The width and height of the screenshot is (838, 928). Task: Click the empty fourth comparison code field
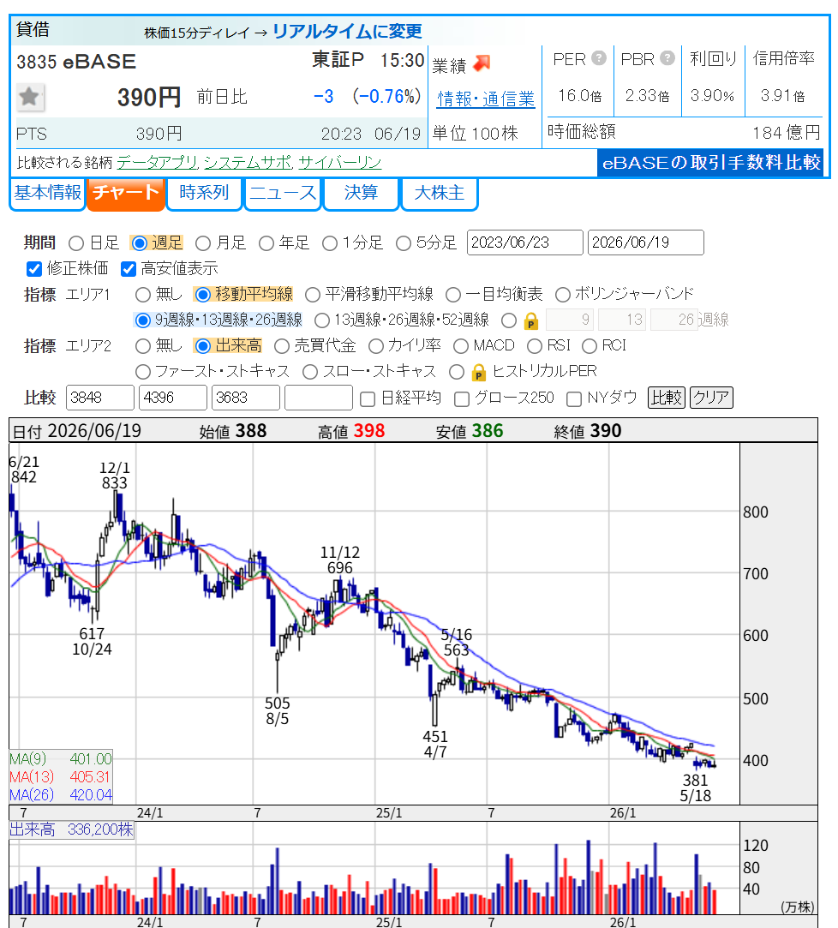(x=319, y=398)
